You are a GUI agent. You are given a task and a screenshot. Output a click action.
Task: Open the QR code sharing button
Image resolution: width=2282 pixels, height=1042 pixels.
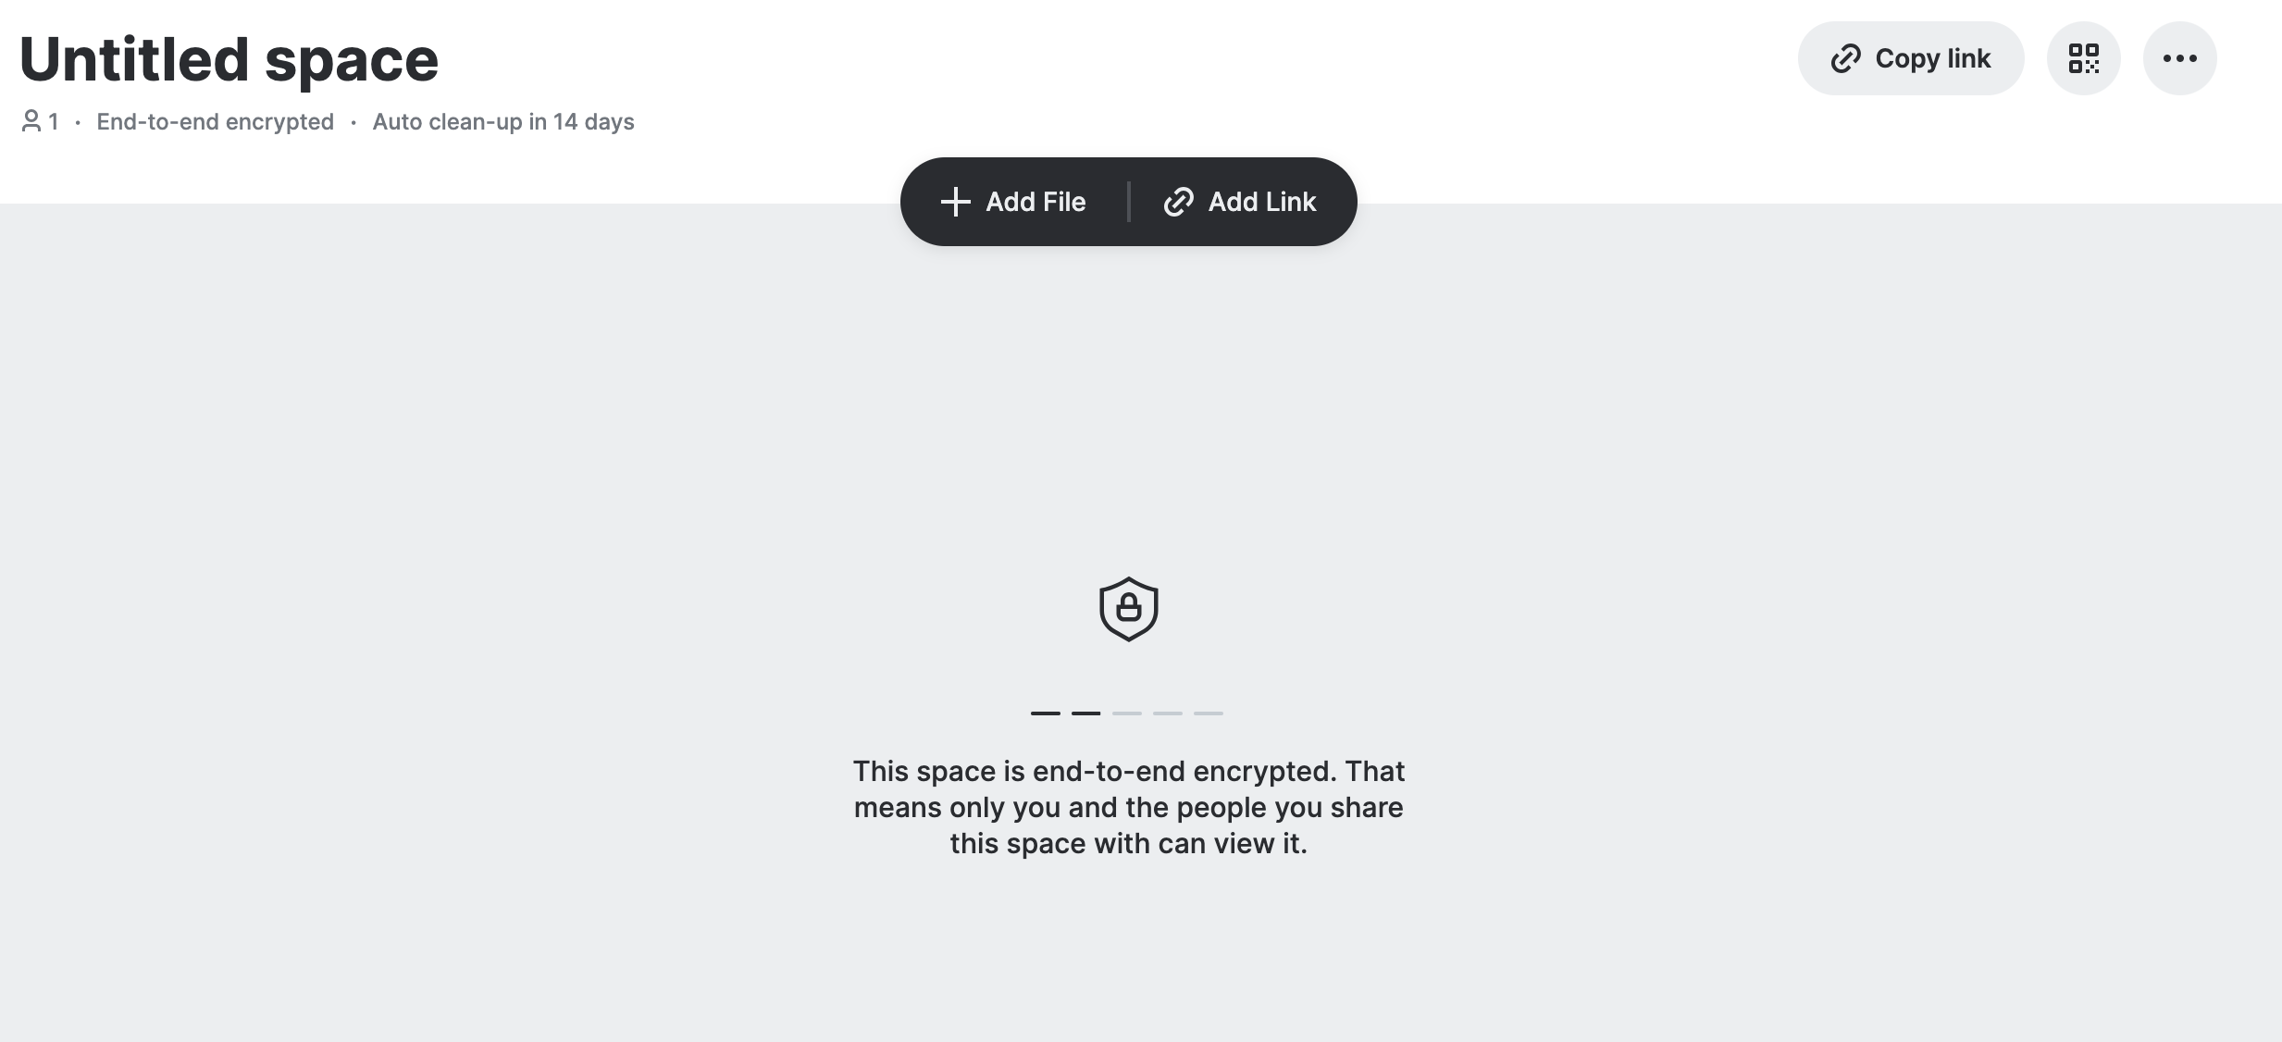[2083, 58]
